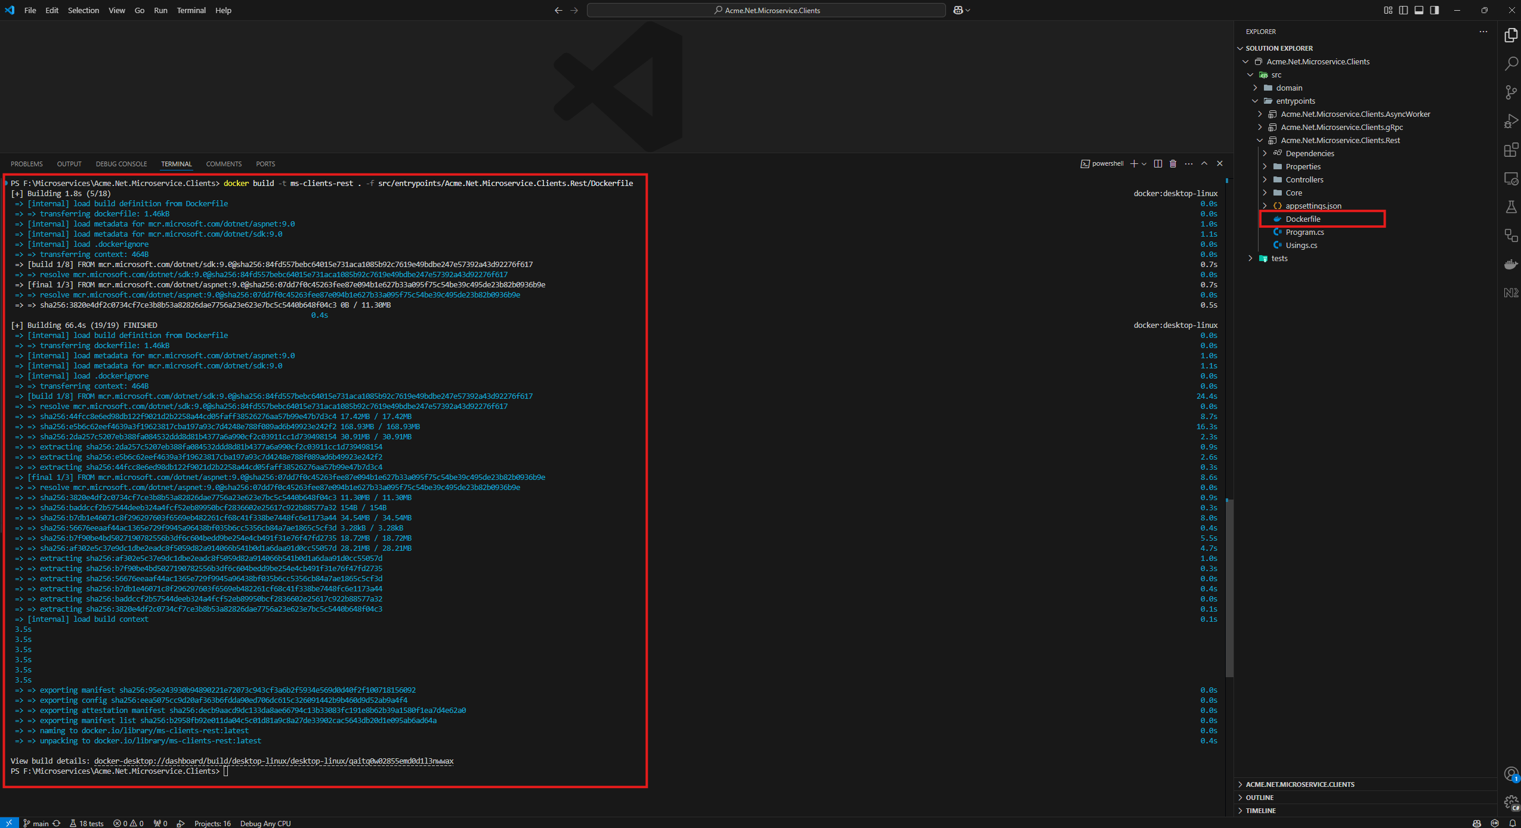Screen dimensions: 1521x828
Task: Switch to the PROBLEMS tab
Action: [27, 164]
